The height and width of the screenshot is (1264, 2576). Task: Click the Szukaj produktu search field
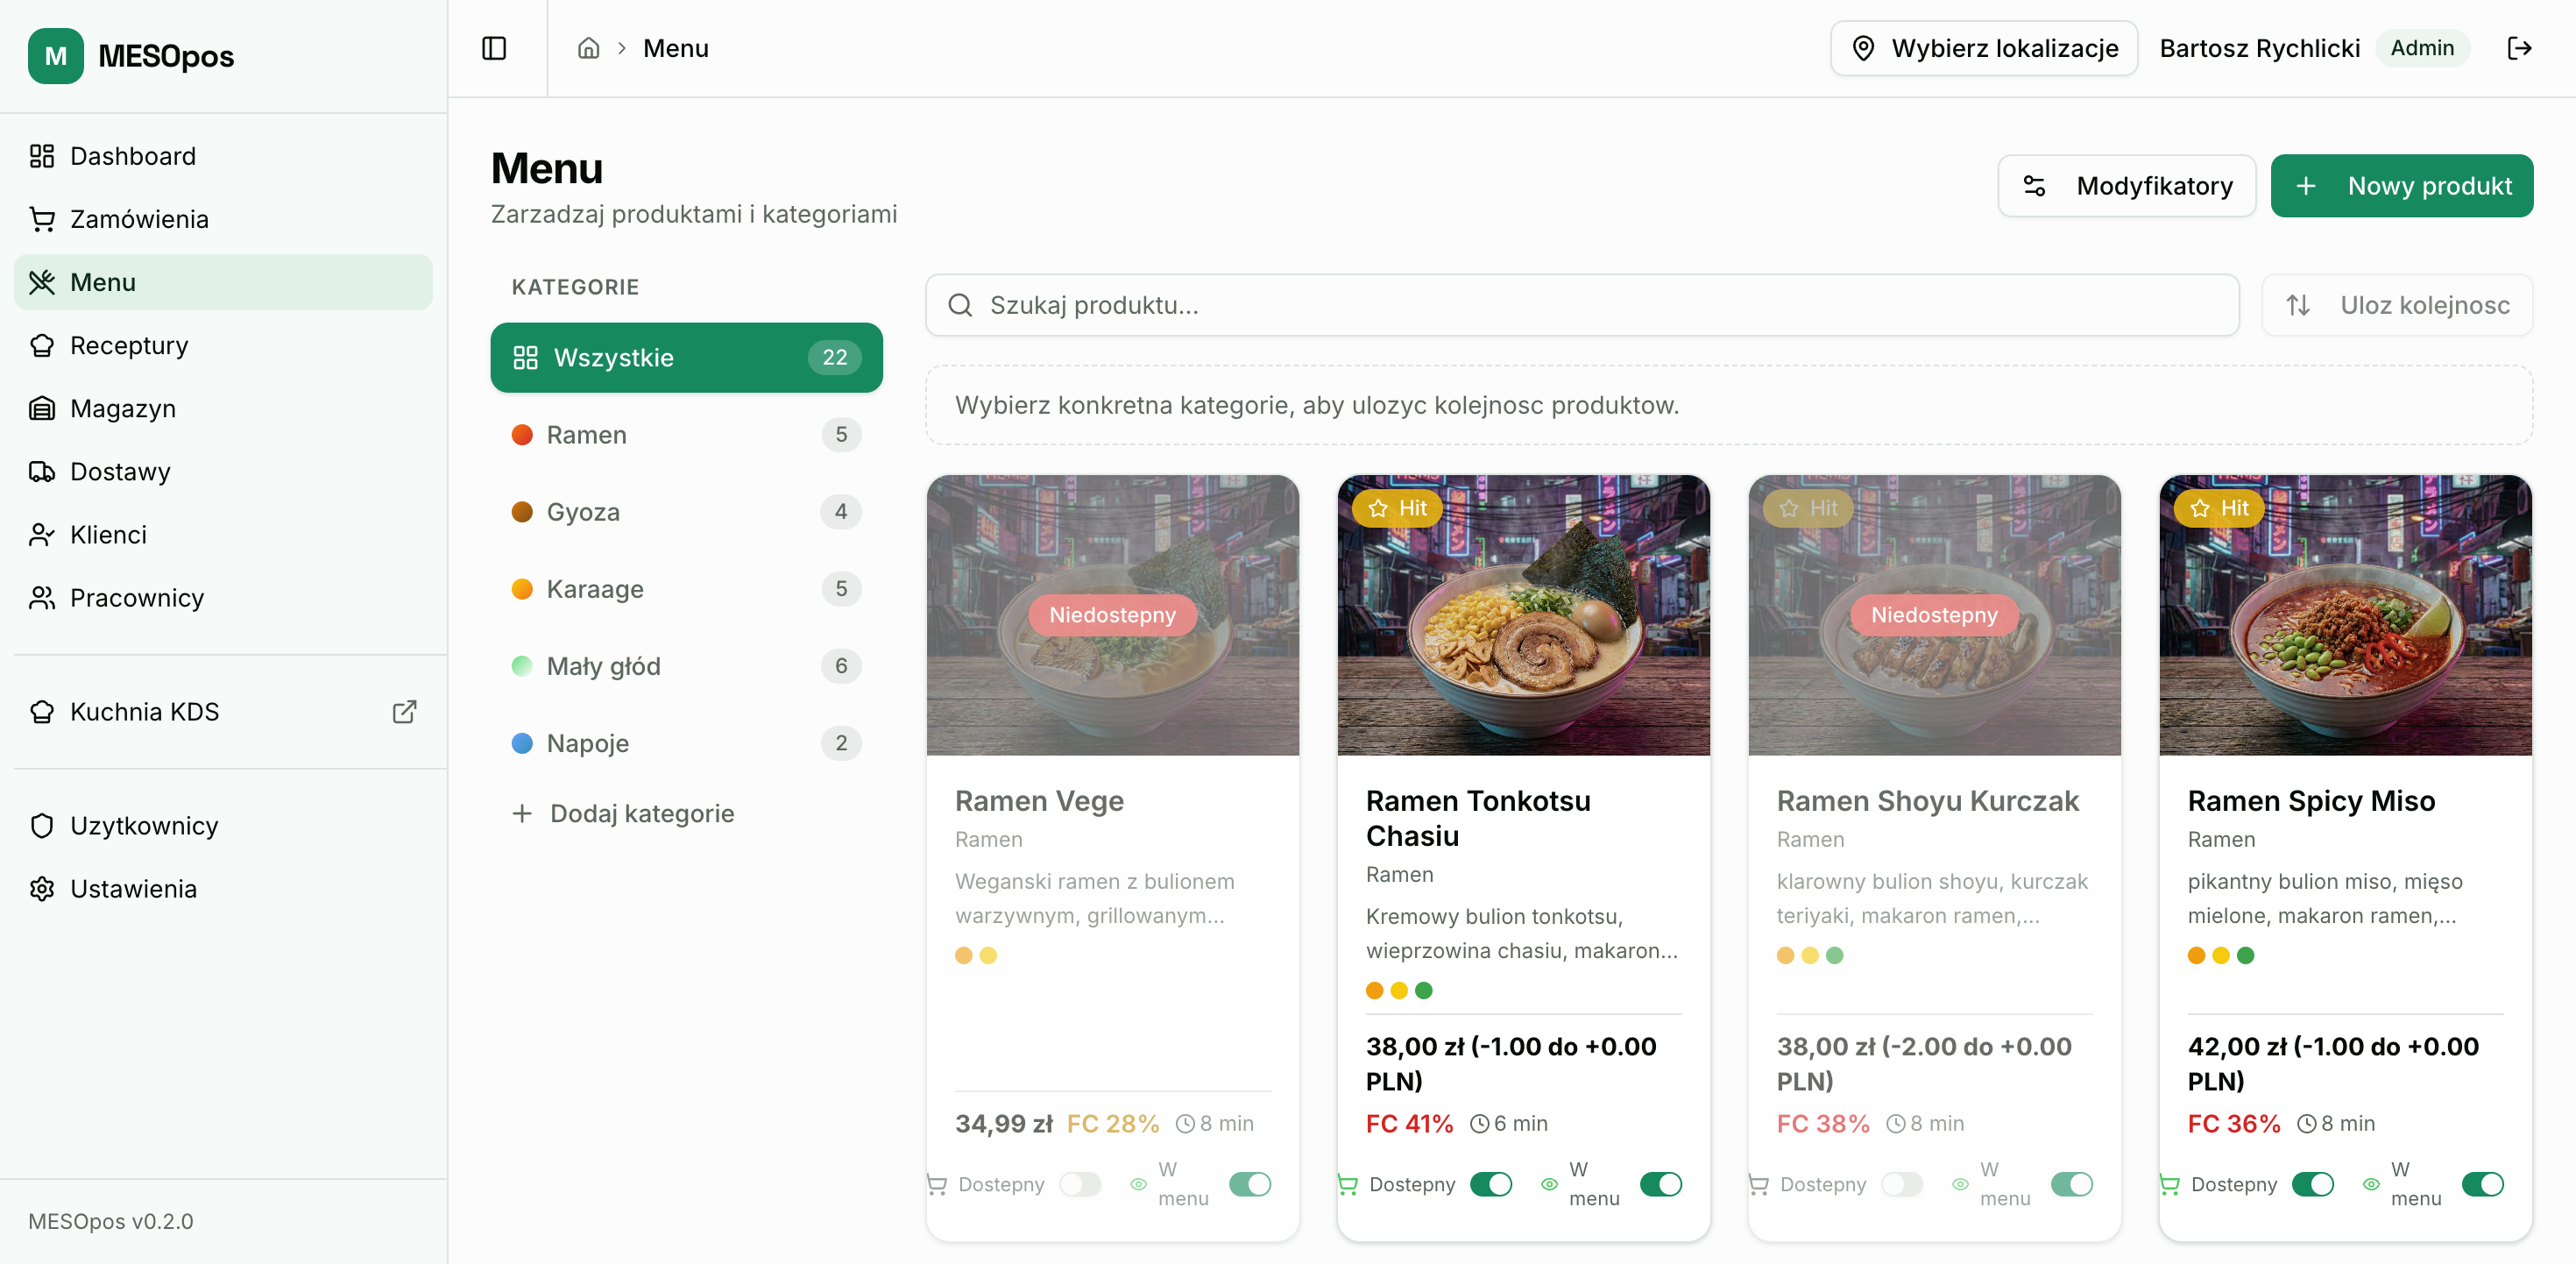pyautogui.click(x=1581, y=305)
